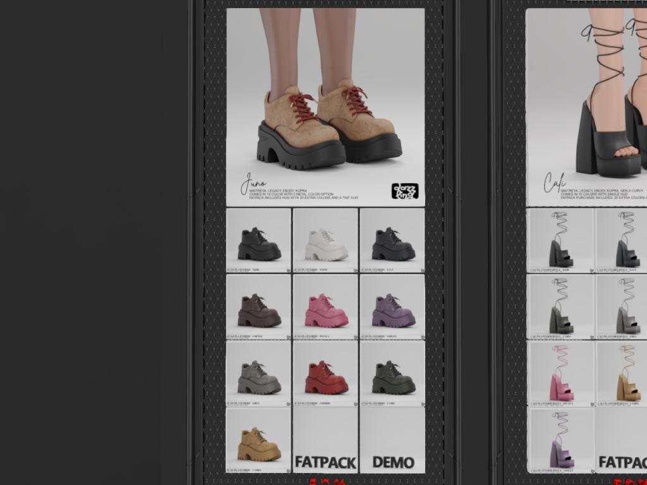647x485 pixels.
Task: Click the Juno DEMO panel
Action: click(392, 441)
